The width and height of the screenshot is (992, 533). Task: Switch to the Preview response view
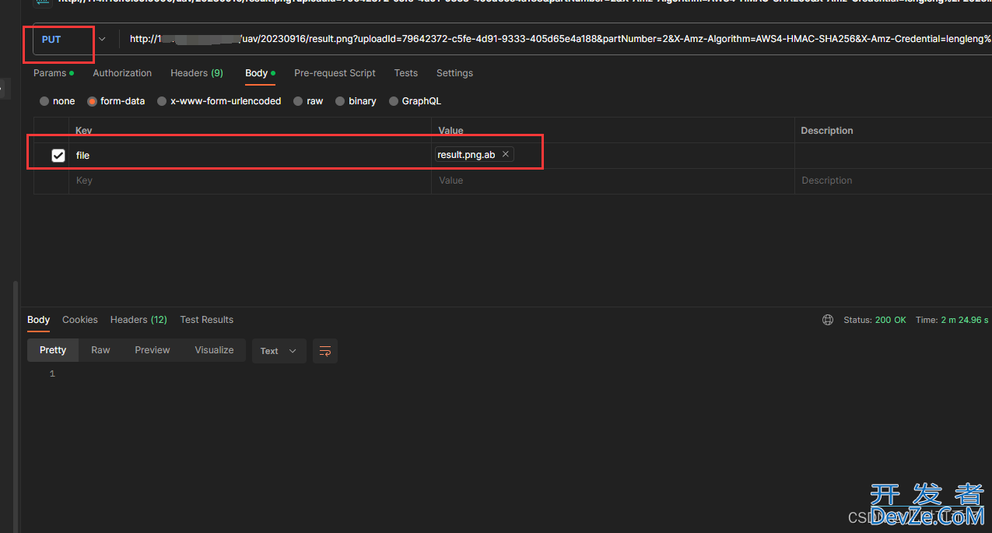(x=152, y=350)
